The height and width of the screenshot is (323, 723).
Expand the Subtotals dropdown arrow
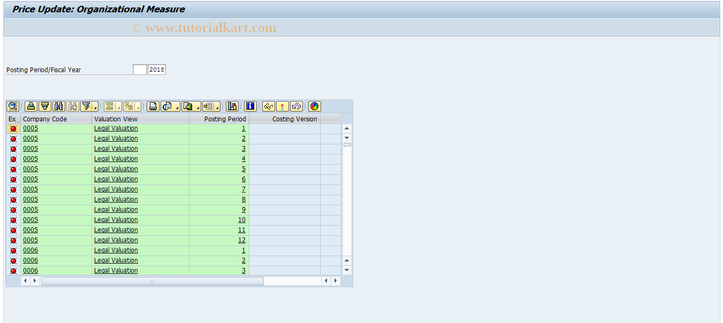coord(138,106)
